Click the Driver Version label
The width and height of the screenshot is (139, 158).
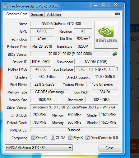pyautogui.click(x=17, y=108)
